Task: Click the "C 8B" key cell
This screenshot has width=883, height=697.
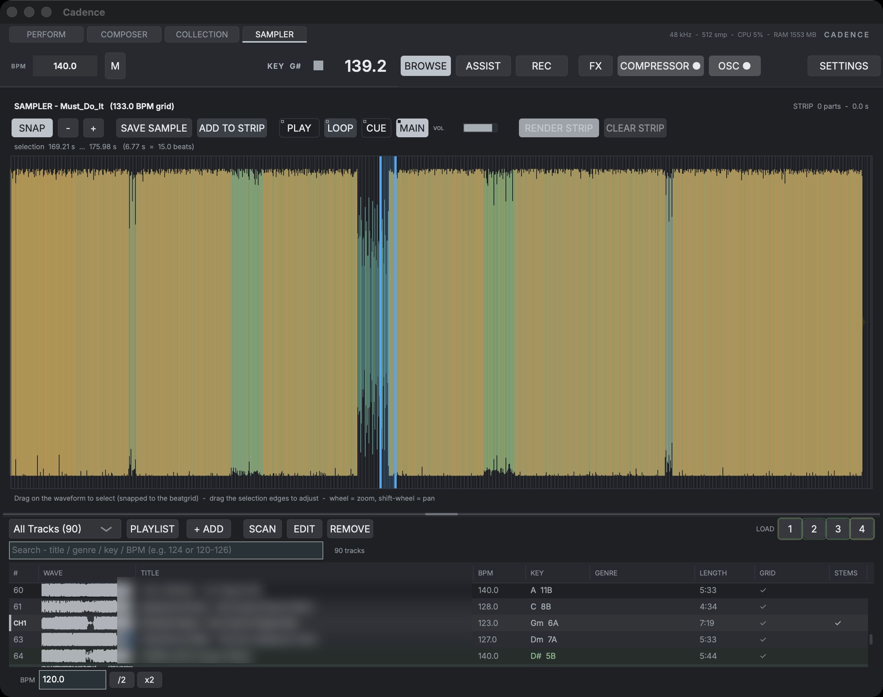Action: 541,607
